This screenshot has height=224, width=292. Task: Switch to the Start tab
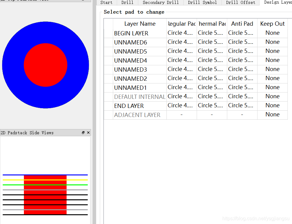[106, 2]
